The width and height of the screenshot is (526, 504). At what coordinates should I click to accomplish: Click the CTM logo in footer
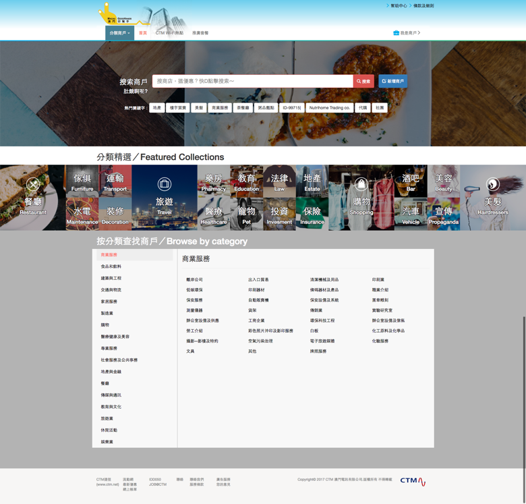pos(412,481)
